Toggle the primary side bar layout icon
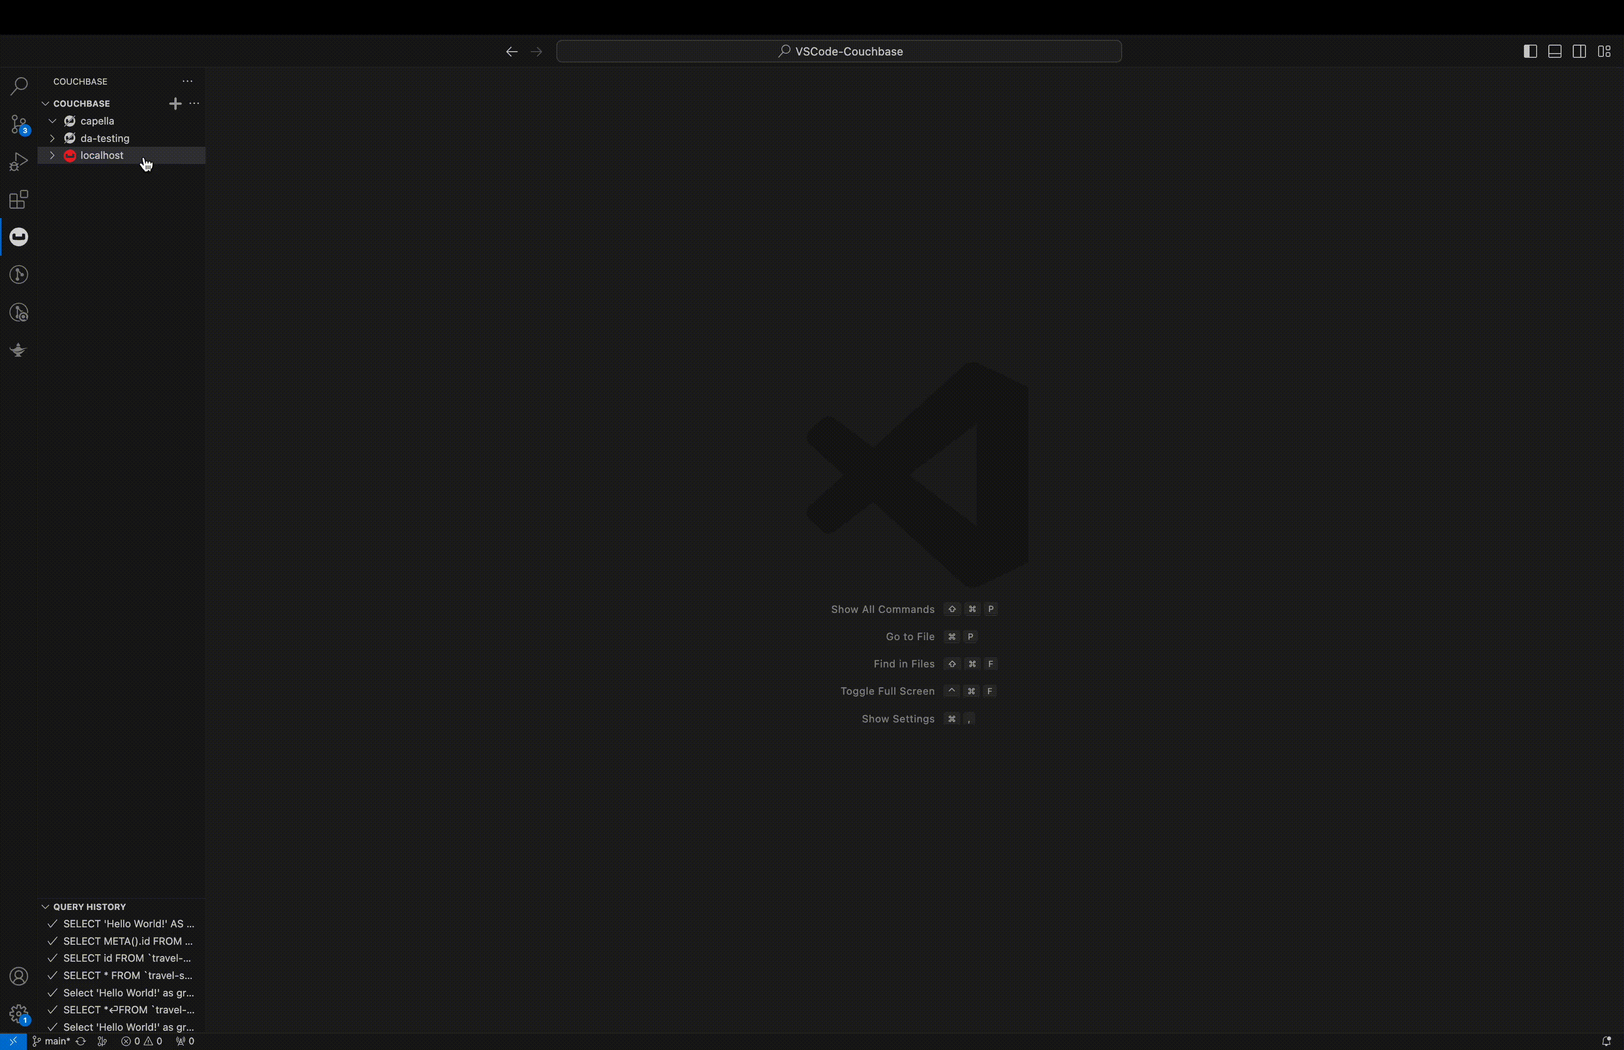1624x1050 pixels. coord(1530,51)
